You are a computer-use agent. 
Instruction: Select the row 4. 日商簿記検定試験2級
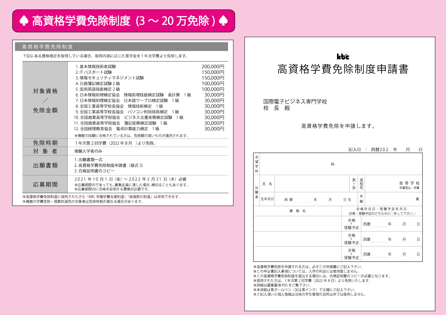point(150,83)
